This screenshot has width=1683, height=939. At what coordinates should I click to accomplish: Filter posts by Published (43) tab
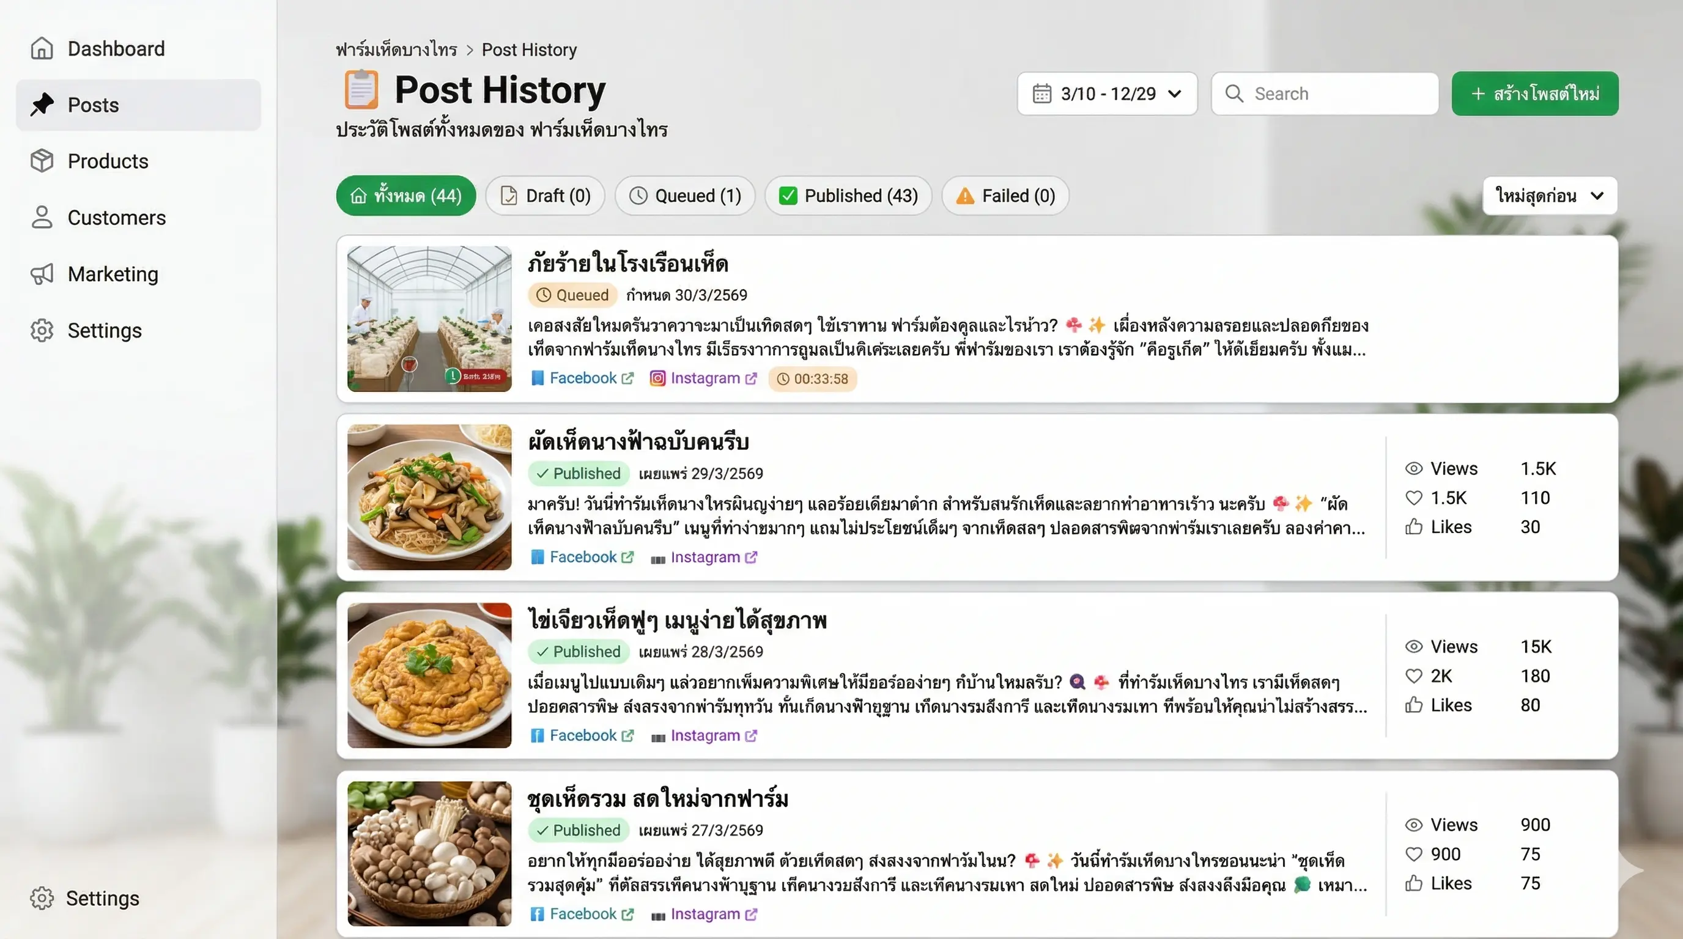click(x=848, y=195)
